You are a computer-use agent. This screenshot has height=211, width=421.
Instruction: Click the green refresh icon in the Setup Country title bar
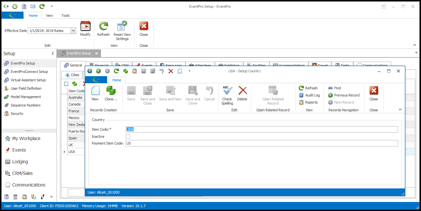coord(116,71)
